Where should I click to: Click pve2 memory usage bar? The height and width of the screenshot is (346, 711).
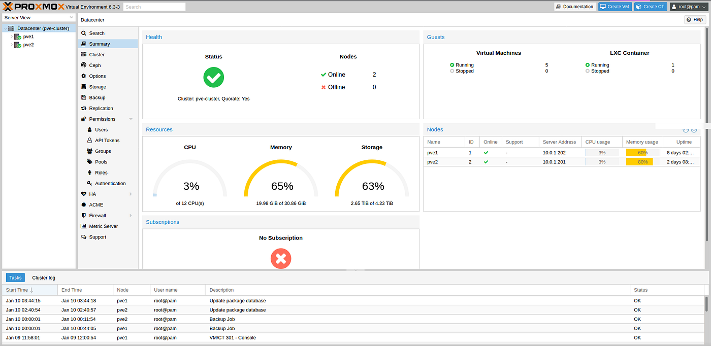coord(642,162)
